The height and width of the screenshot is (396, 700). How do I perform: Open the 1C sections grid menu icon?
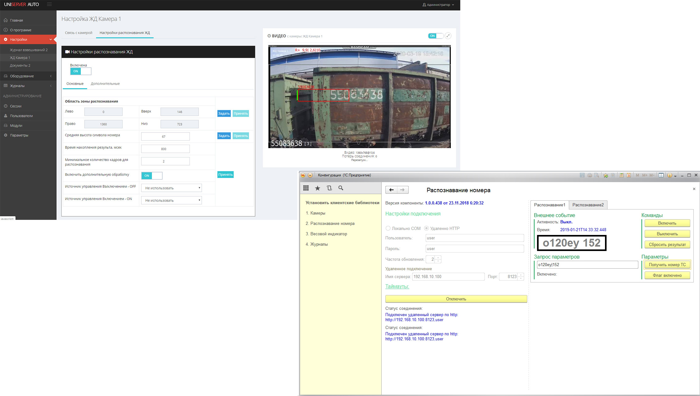306,188
